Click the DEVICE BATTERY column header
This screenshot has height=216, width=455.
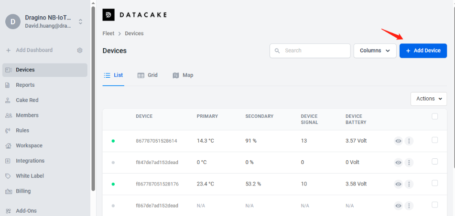(356, 119)
